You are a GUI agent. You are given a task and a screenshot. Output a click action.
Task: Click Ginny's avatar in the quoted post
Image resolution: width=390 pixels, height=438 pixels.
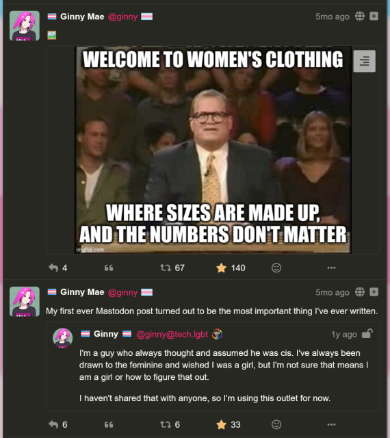tap(62, 338)
